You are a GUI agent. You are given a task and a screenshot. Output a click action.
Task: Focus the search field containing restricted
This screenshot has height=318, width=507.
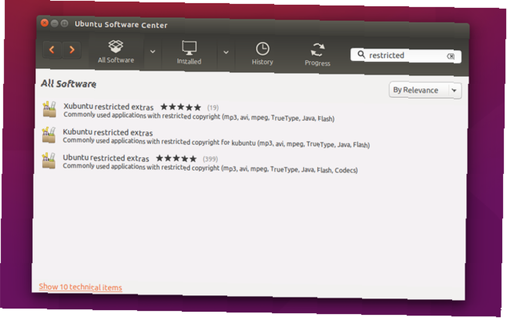(406, 56)
